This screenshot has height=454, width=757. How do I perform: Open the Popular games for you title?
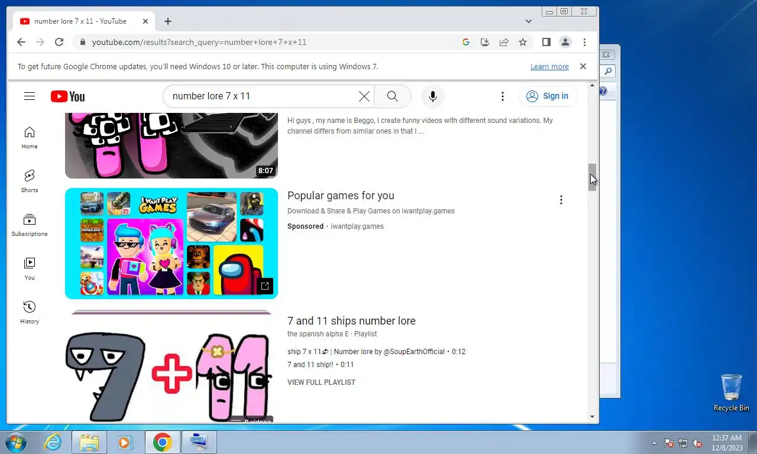pos(341,196)
